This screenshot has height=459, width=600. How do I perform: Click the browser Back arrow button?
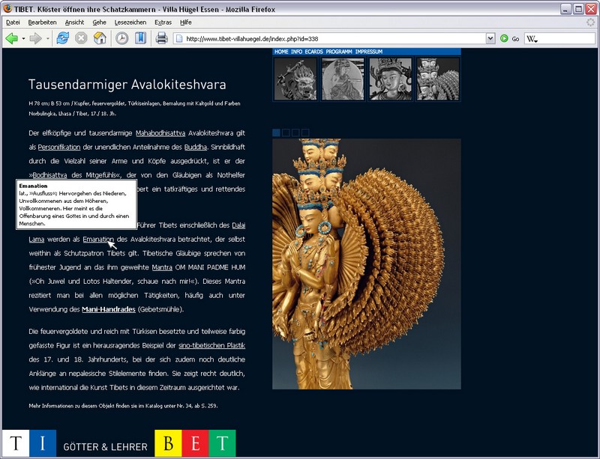(x=11, y=38)
